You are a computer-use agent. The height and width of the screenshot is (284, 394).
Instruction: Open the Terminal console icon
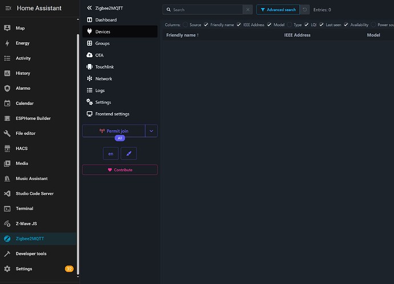click(x=7, y=209)
